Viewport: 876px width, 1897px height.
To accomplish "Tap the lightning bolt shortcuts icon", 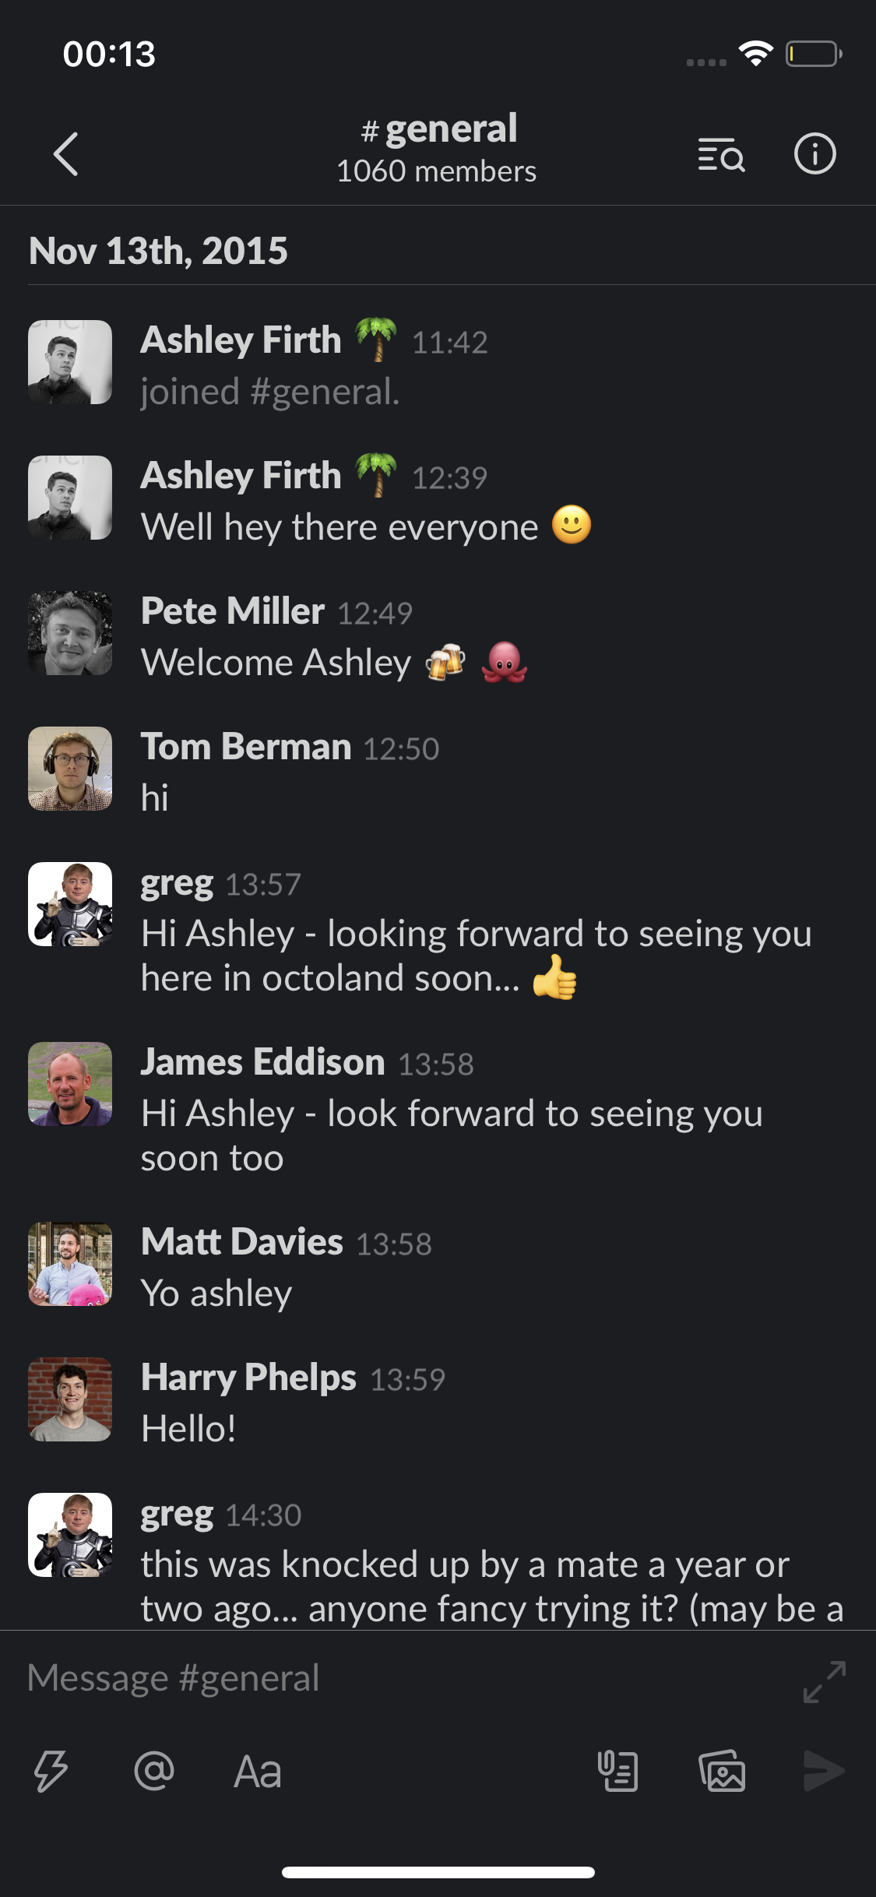I will 51,1771.
